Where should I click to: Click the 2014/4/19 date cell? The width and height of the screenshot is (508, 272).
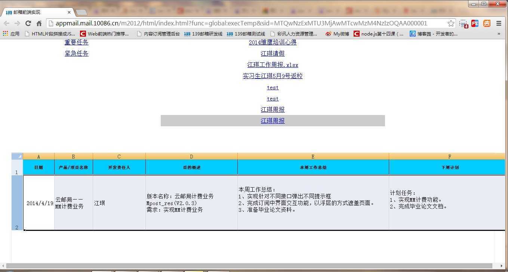click(x=39, y=203)
